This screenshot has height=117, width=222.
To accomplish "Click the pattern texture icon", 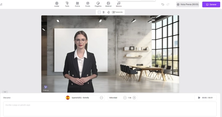I will point(104,12).
